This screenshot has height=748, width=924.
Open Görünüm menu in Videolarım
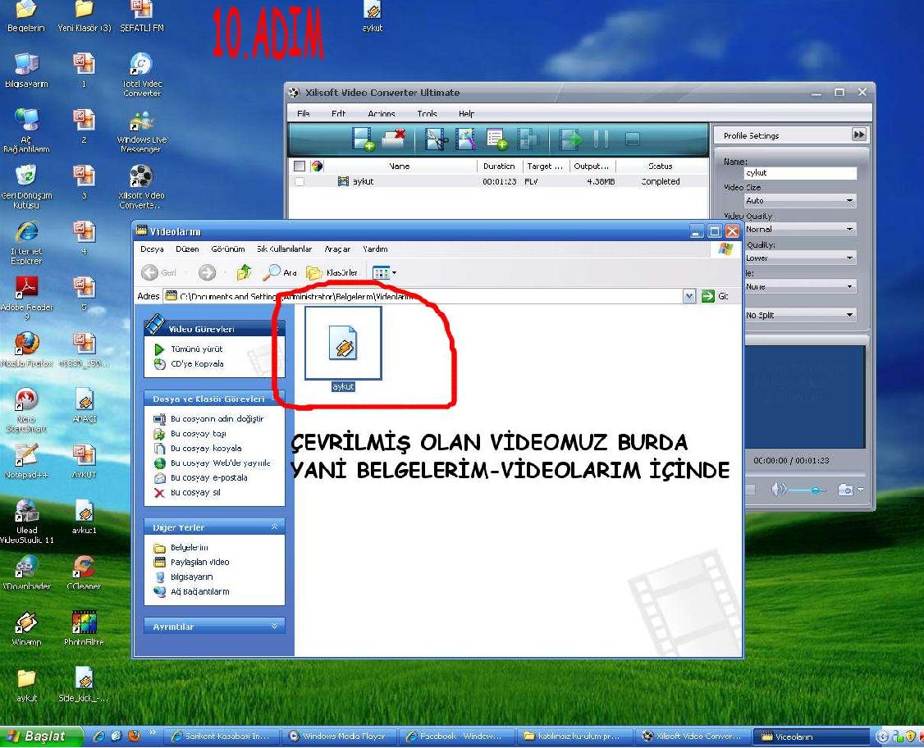(228, 249)
